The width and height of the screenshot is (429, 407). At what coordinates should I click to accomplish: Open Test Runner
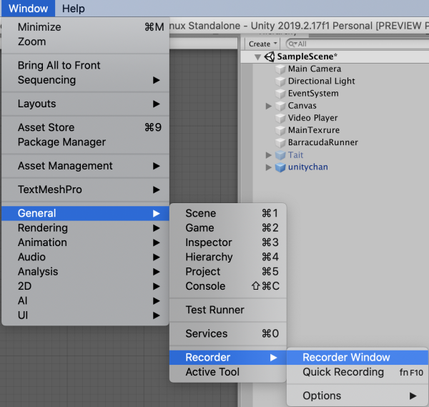[x=228, y=310]
